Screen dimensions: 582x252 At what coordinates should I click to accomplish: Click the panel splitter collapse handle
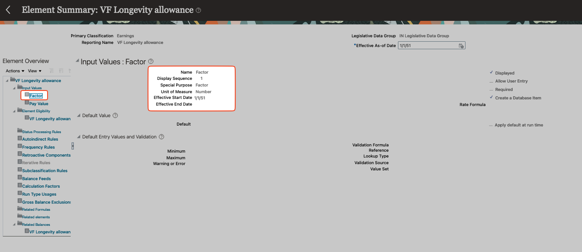(72, 146)
